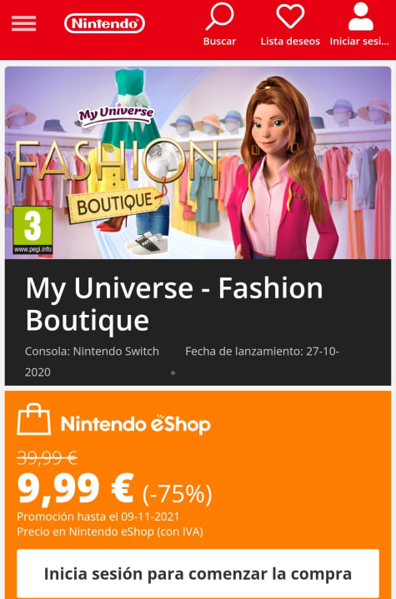This screenshot has height=599, width=396.
Task: Click the Fashion Boutique banner image
Action: click(198, 162)
